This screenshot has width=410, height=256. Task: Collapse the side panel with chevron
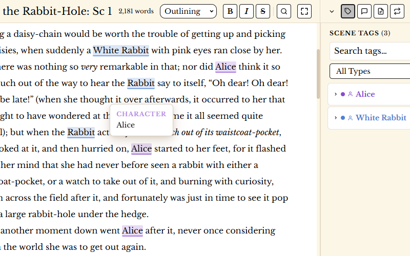tap(332, 11)
